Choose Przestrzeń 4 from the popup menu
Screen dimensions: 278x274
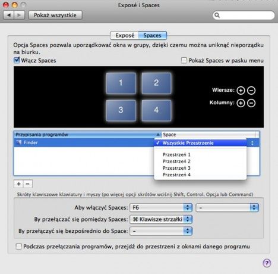[x=200, y=175]
